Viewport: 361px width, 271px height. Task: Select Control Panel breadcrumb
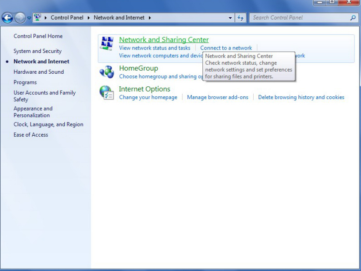pos(67,18)
